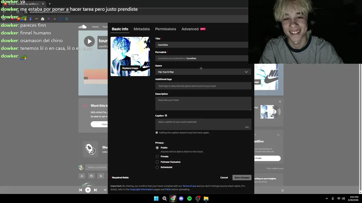
Task: Click the YouTube bookmark icon
Action: tap(12, 19)
